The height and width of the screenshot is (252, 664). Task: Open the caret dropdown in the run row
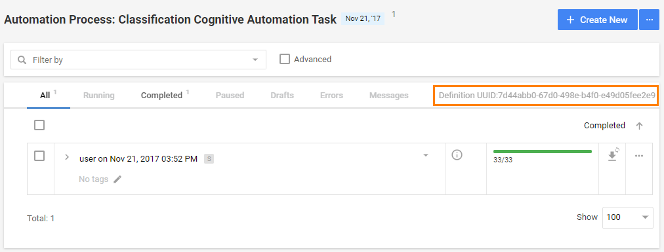click(426, 155)
